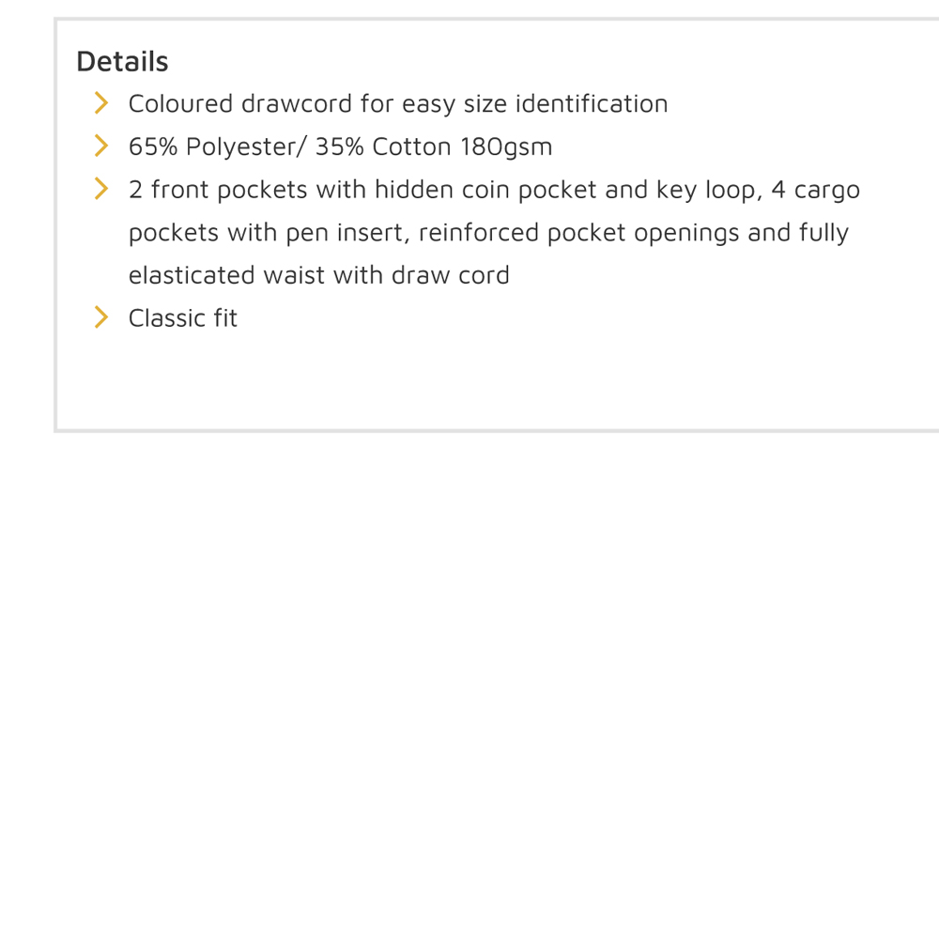Click the chevron beside Classic fit bullet
Viewport: 939px width, 939px height.
(101, 317)
